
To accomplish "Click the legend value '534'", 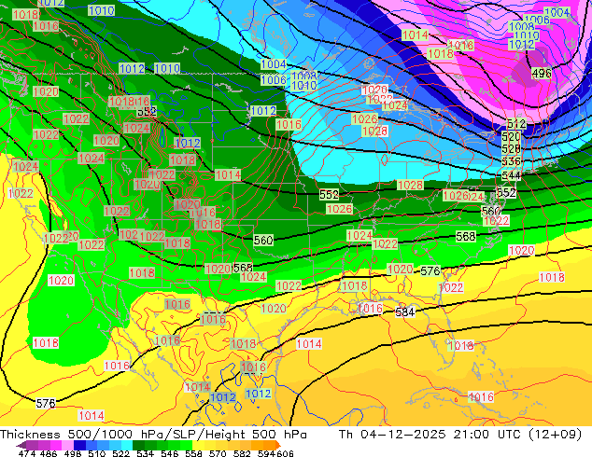I will click(146, 453).
